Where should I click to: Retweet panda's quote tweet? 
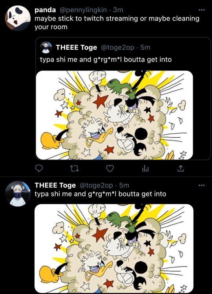point(74,168)
